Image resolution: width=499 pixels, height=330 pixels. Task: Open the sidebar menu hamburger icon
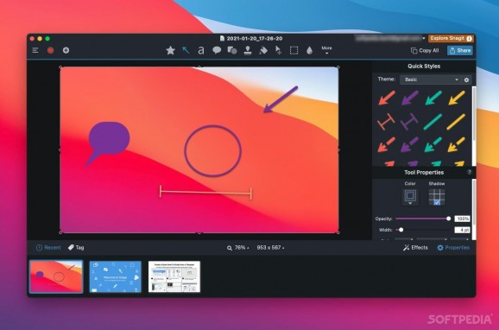(35, 50)
